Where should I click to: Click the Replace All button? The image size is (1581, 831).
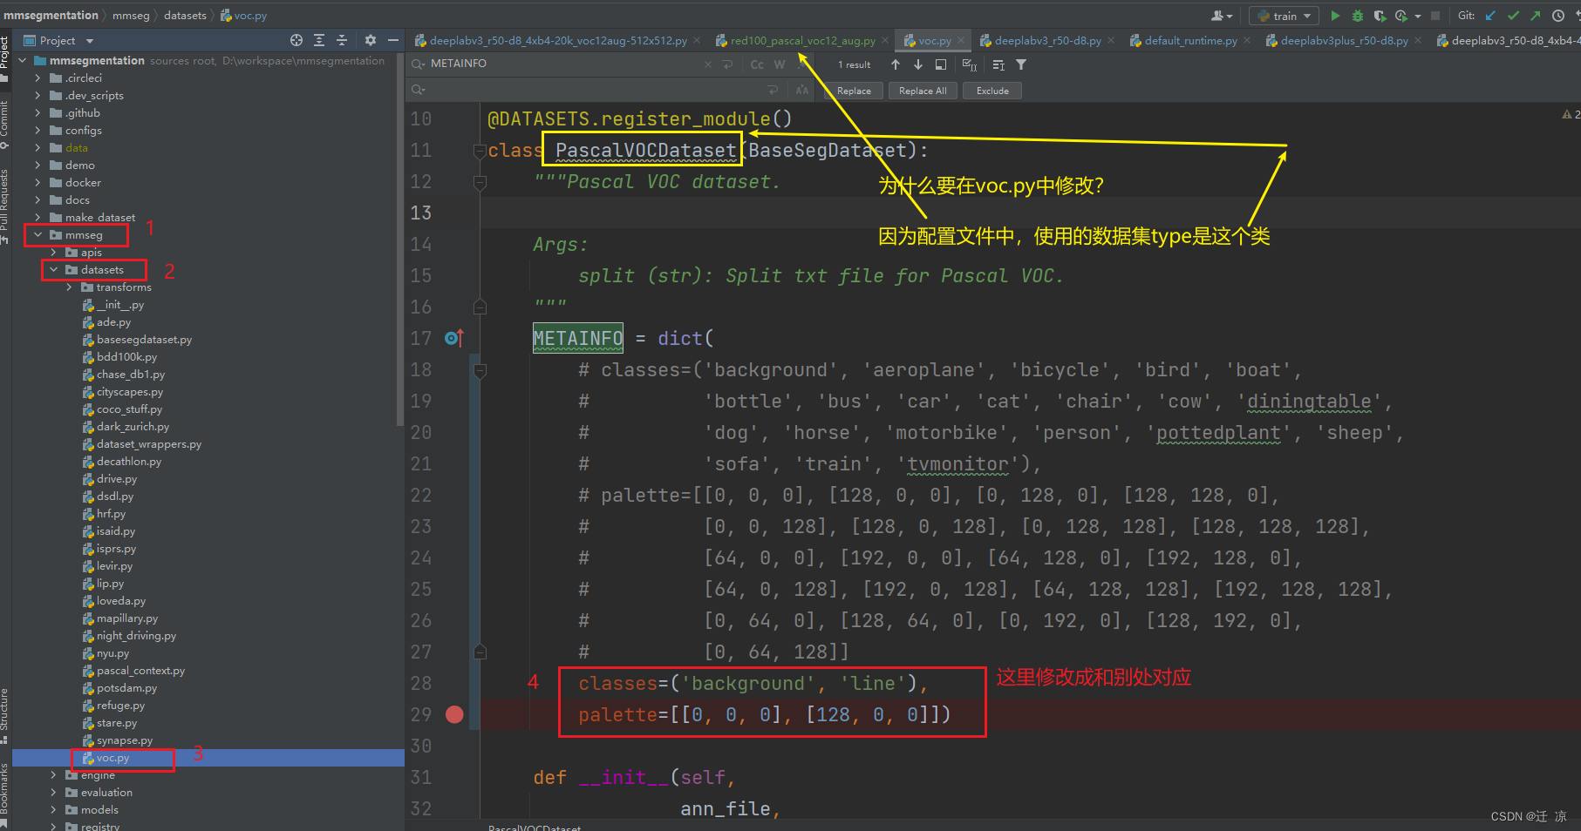[923, 91]
